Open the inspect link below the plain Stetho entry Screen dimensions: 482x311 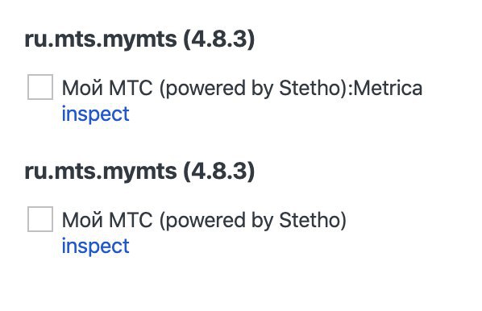tap(96, 247)
